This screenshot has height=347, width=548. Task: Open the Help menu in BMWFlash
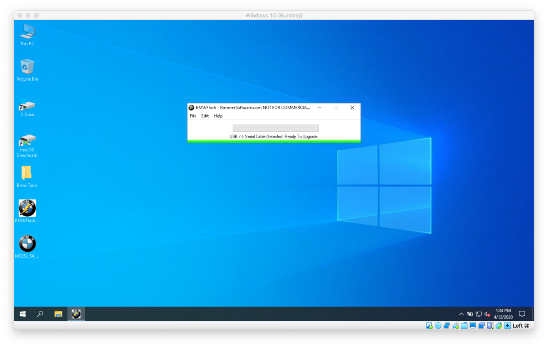tap(218, 116)
